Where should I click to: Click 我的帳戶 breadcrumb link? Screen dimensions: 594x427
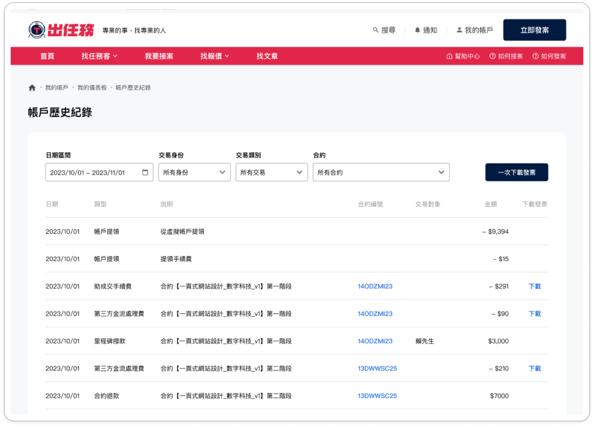pyautogui.click(x=57, y=88)
